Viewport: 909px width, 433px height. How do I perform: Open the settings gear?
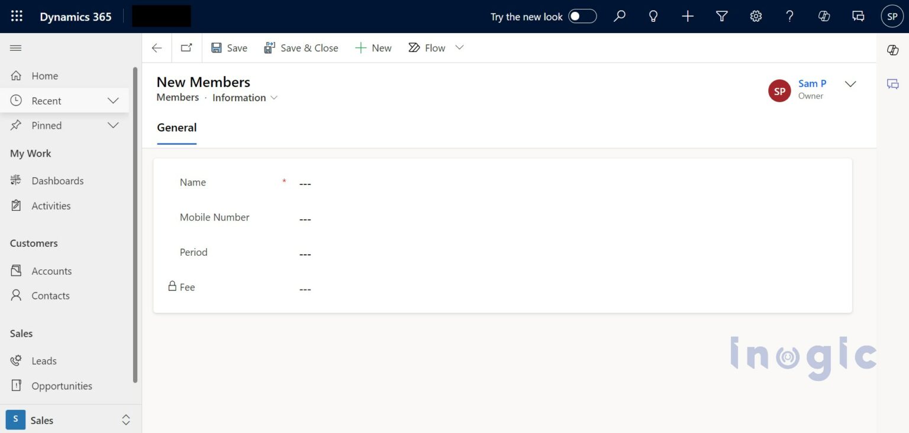pos(756,16)
